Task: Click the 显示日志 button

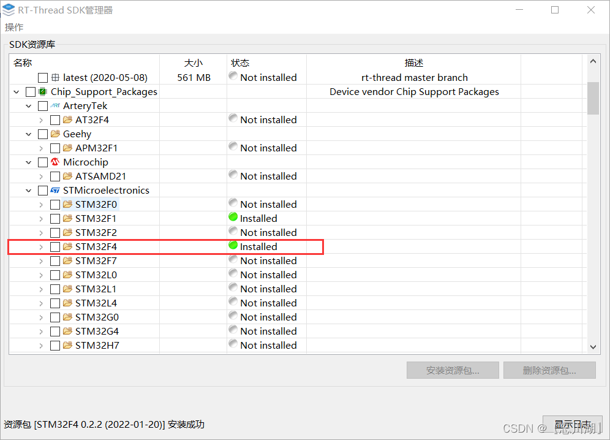Action: [x=572, y=424]
